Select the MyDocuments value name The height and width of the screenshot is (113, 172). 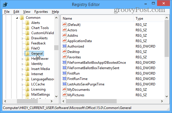click(x=79, y=90)
